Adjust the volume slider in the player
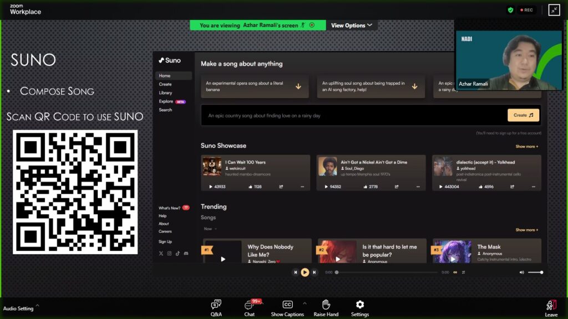This screenshot has height=319, width=568. pos(535,272)
